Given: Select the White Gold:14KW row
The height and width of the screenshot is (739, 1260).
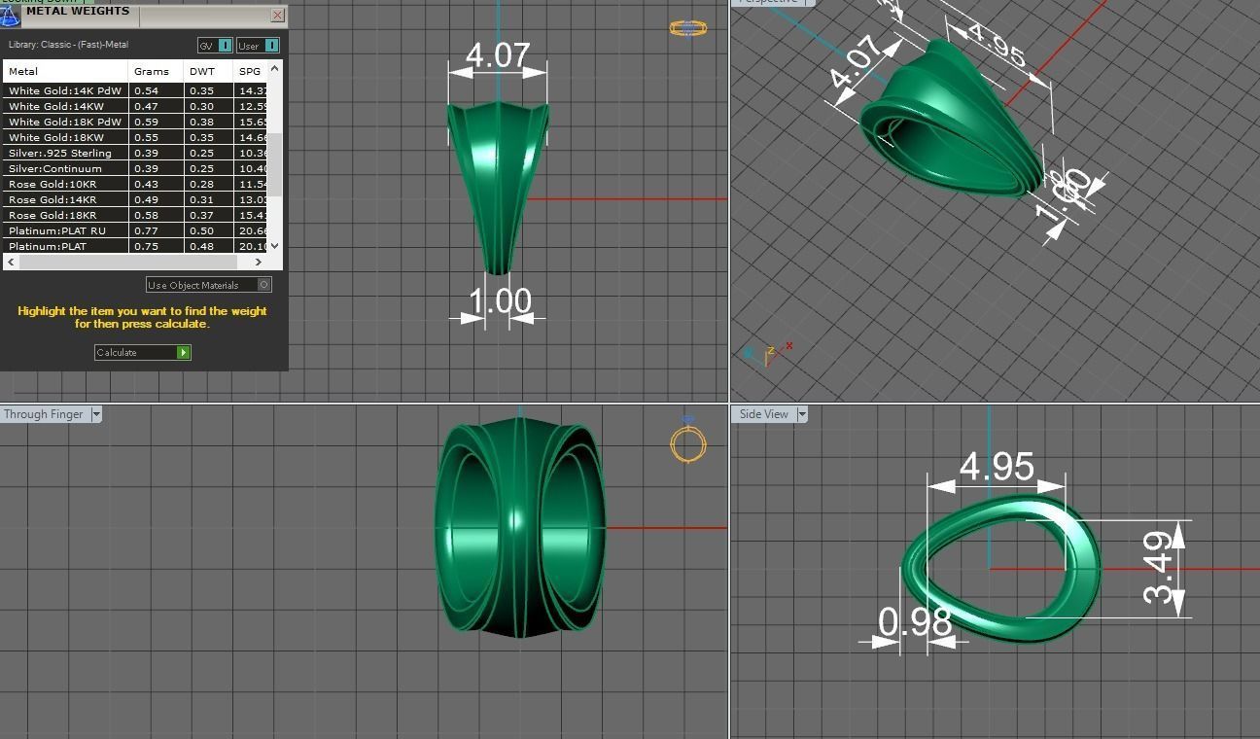Looking at the screenshot, I should tap(135, 106).
